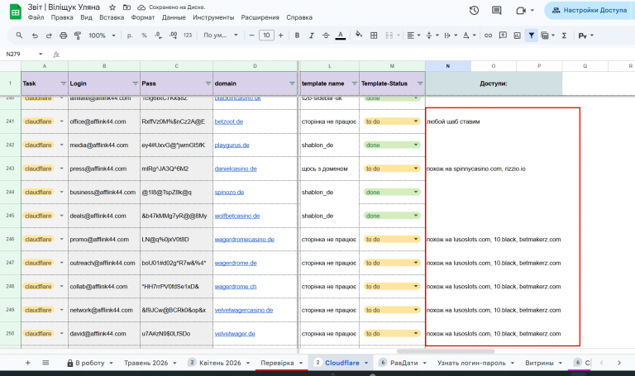Open the version history clock icon
The width and height of the screenshot is (635, 376).
474,11
